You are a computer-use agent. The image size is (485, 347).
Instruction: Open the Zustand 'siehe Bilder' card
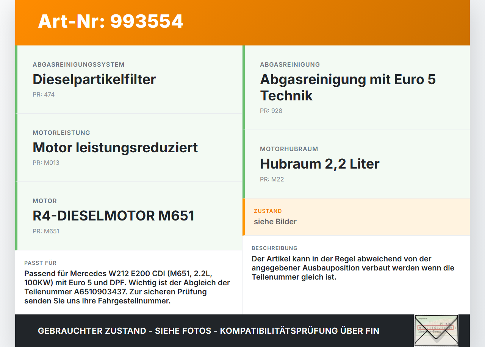[x=356, y=217]
